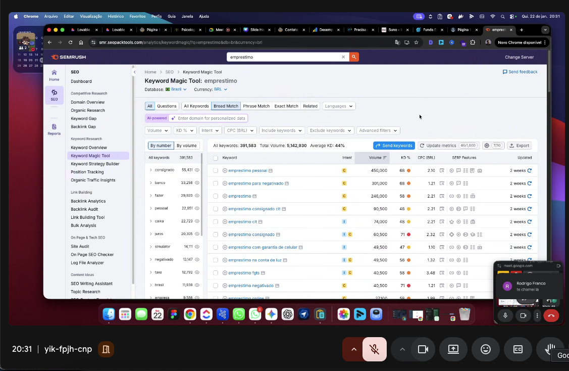Clear the emprestimo search field

(x=344, y=57)
